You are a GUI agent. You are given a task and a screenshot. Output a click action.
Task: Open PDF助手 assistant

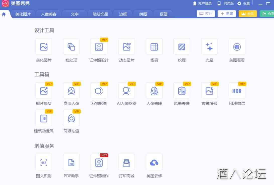[x=71, y=162]
